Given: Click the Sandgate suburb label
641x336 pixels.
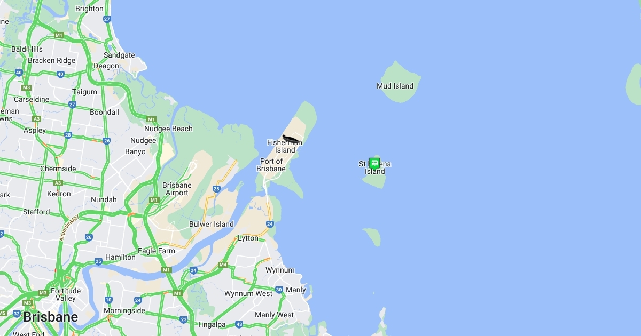Looking at the screenshot, I should [119, 55].
